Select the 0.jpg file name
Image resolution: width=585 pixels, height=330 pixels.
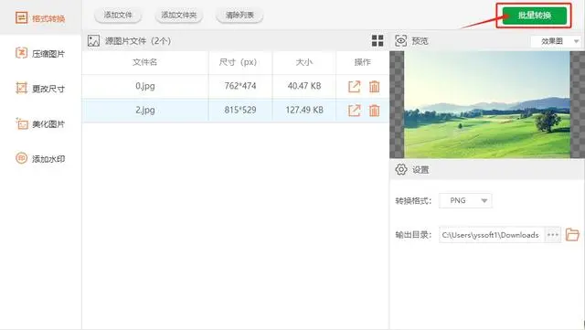tap(145, 86)
